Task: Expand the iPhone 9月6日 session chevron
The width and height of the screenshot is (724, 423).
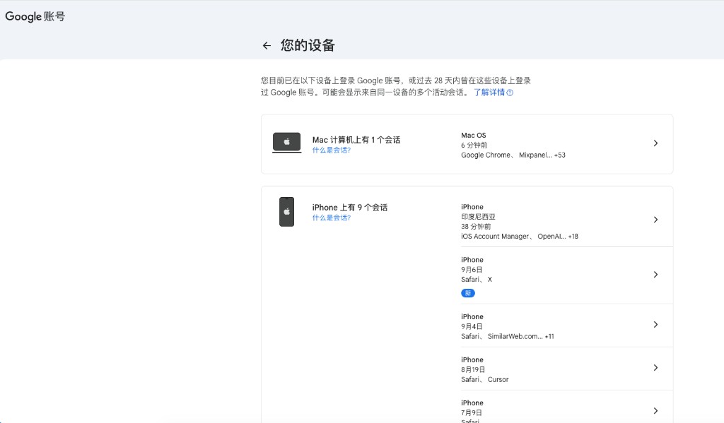Action: (x=655, y=275)
